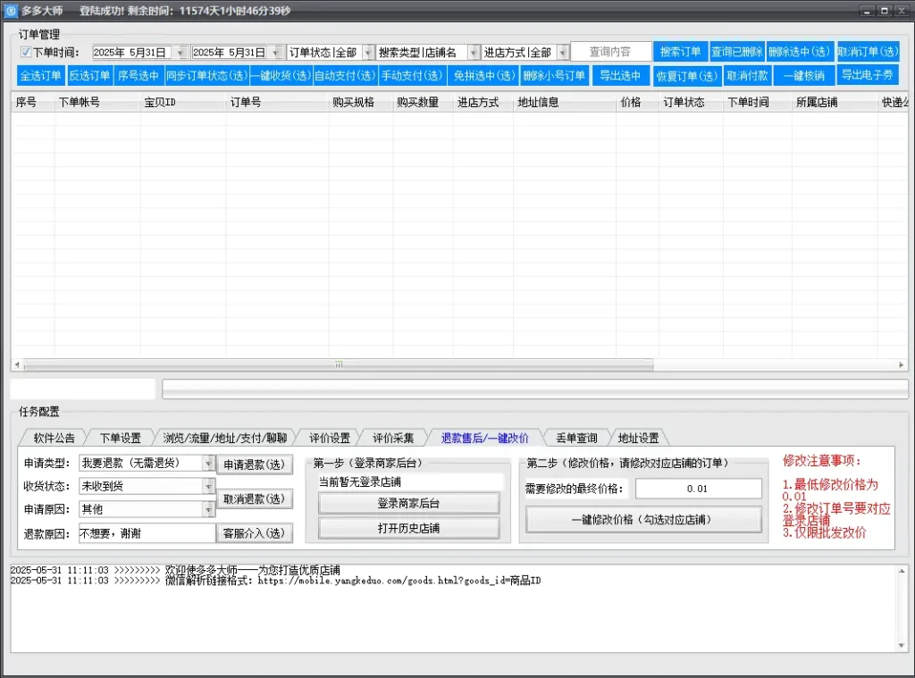Click the table's scroll-right arrow
The height and width of the screenshot is (678, 915).
coord(901,364)
